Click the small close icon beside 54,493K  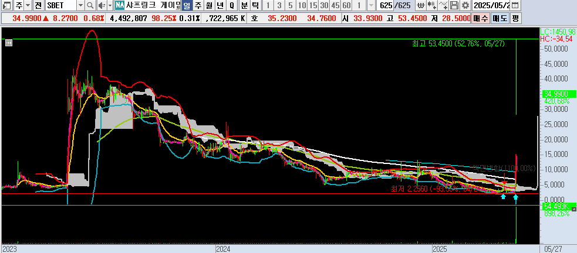click(574, 208)
